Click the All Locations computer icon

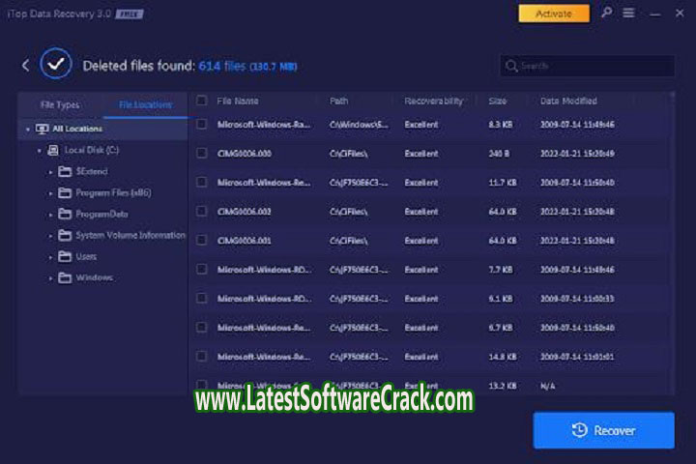[x=42, y=129]
